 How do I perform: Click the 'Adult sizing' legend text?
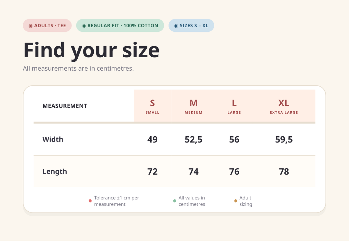tap(246, 201)
